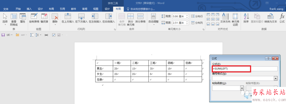This screenshot has height=104, width=286.
Task: Align cell text exact center
Action: 213,19
